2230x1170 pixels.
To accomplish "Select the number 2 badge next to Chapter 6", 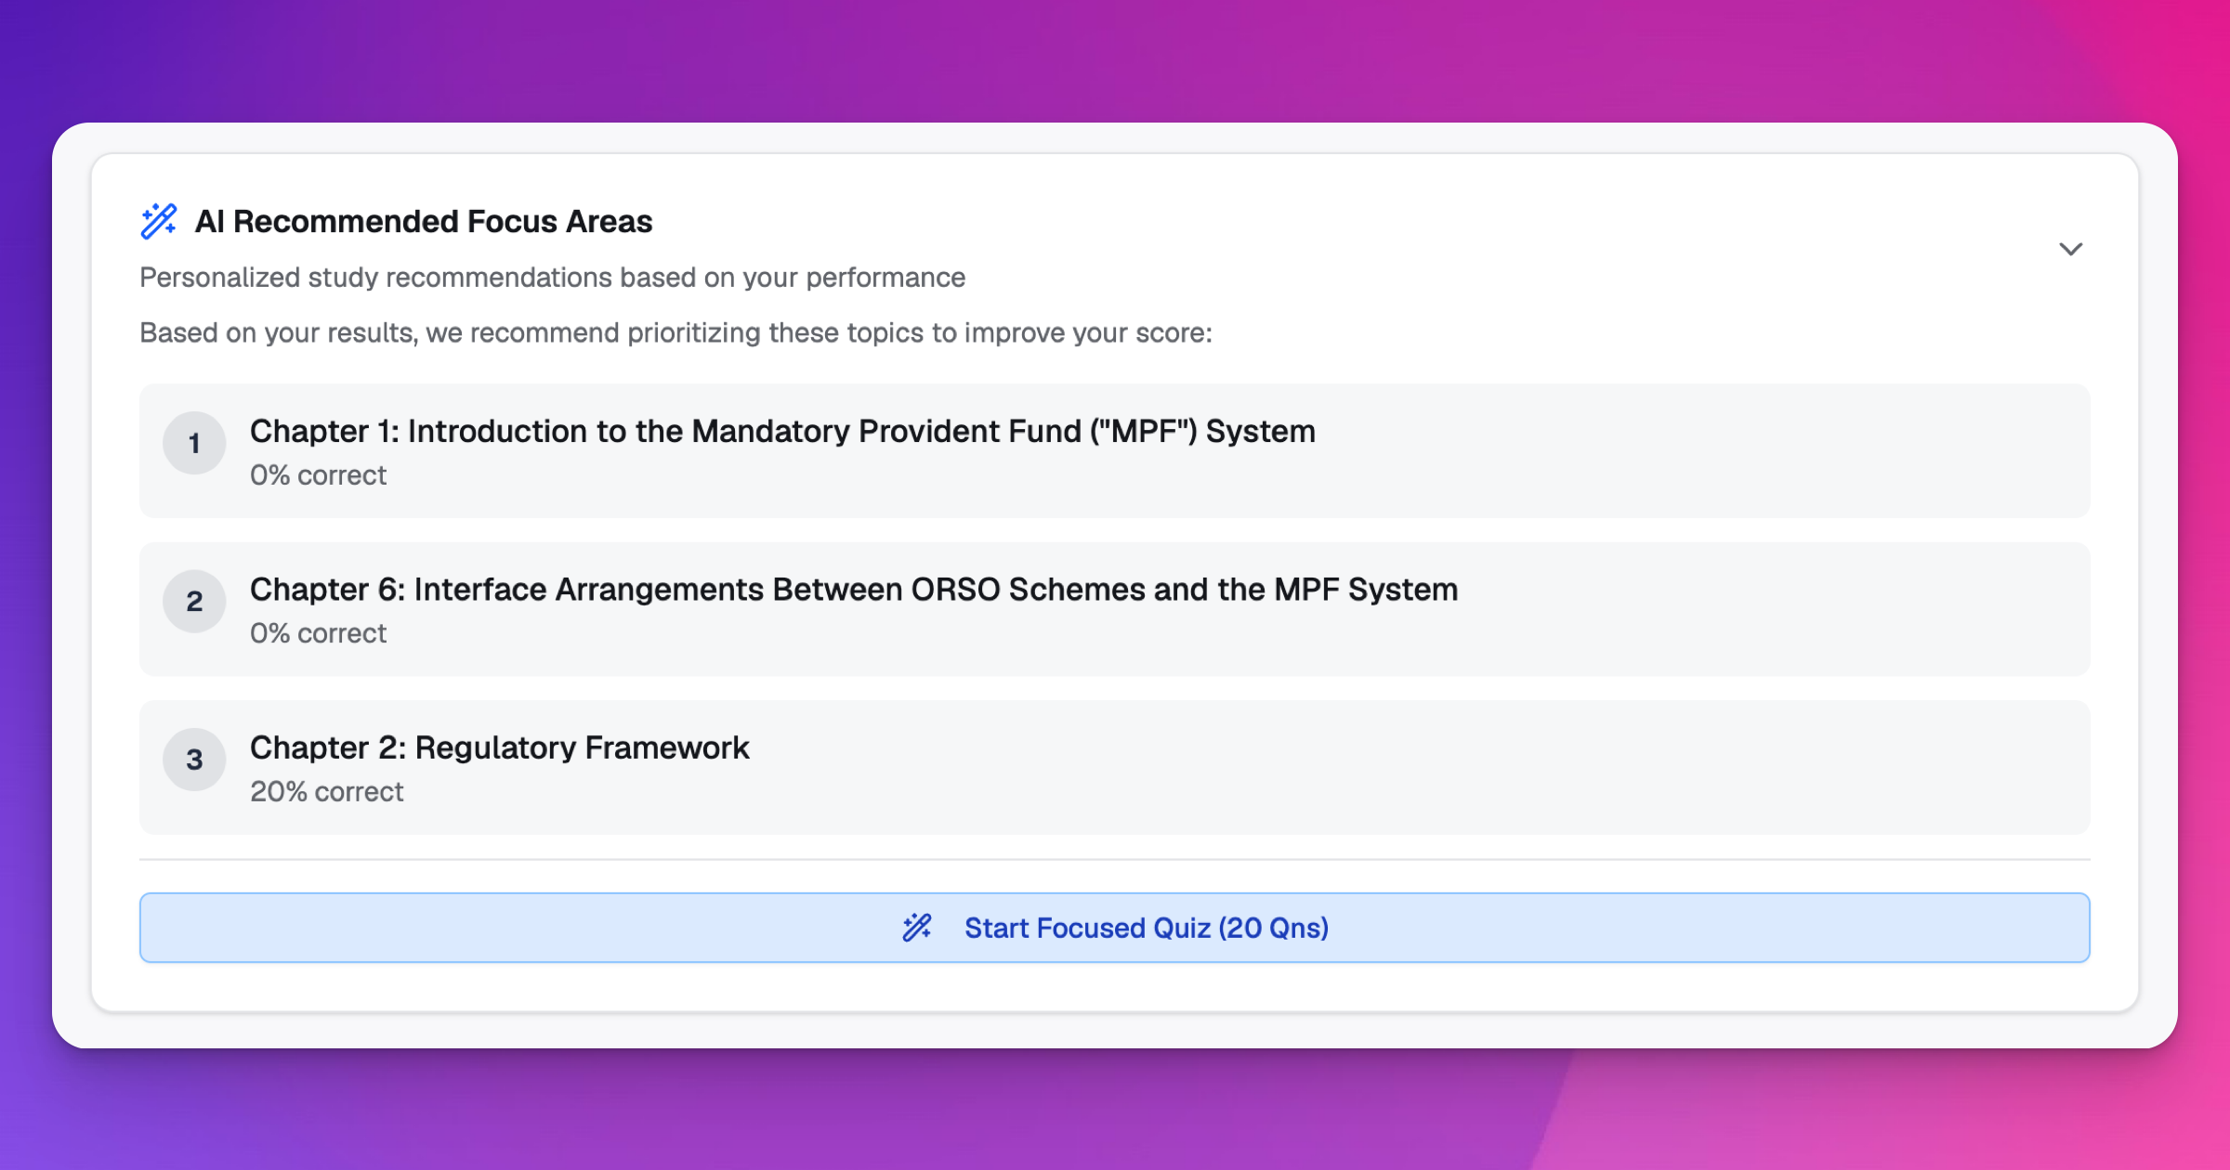I will pyautogui.click(x=194, y=601).
